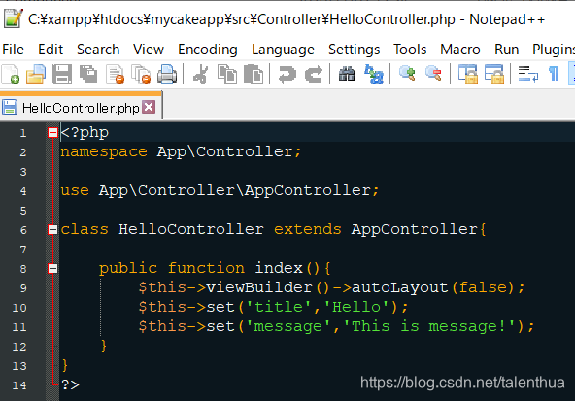This screenshot has height=401, width=575.
Task: Click the New file toolbar icon
Action: click(x=11, y=74)
